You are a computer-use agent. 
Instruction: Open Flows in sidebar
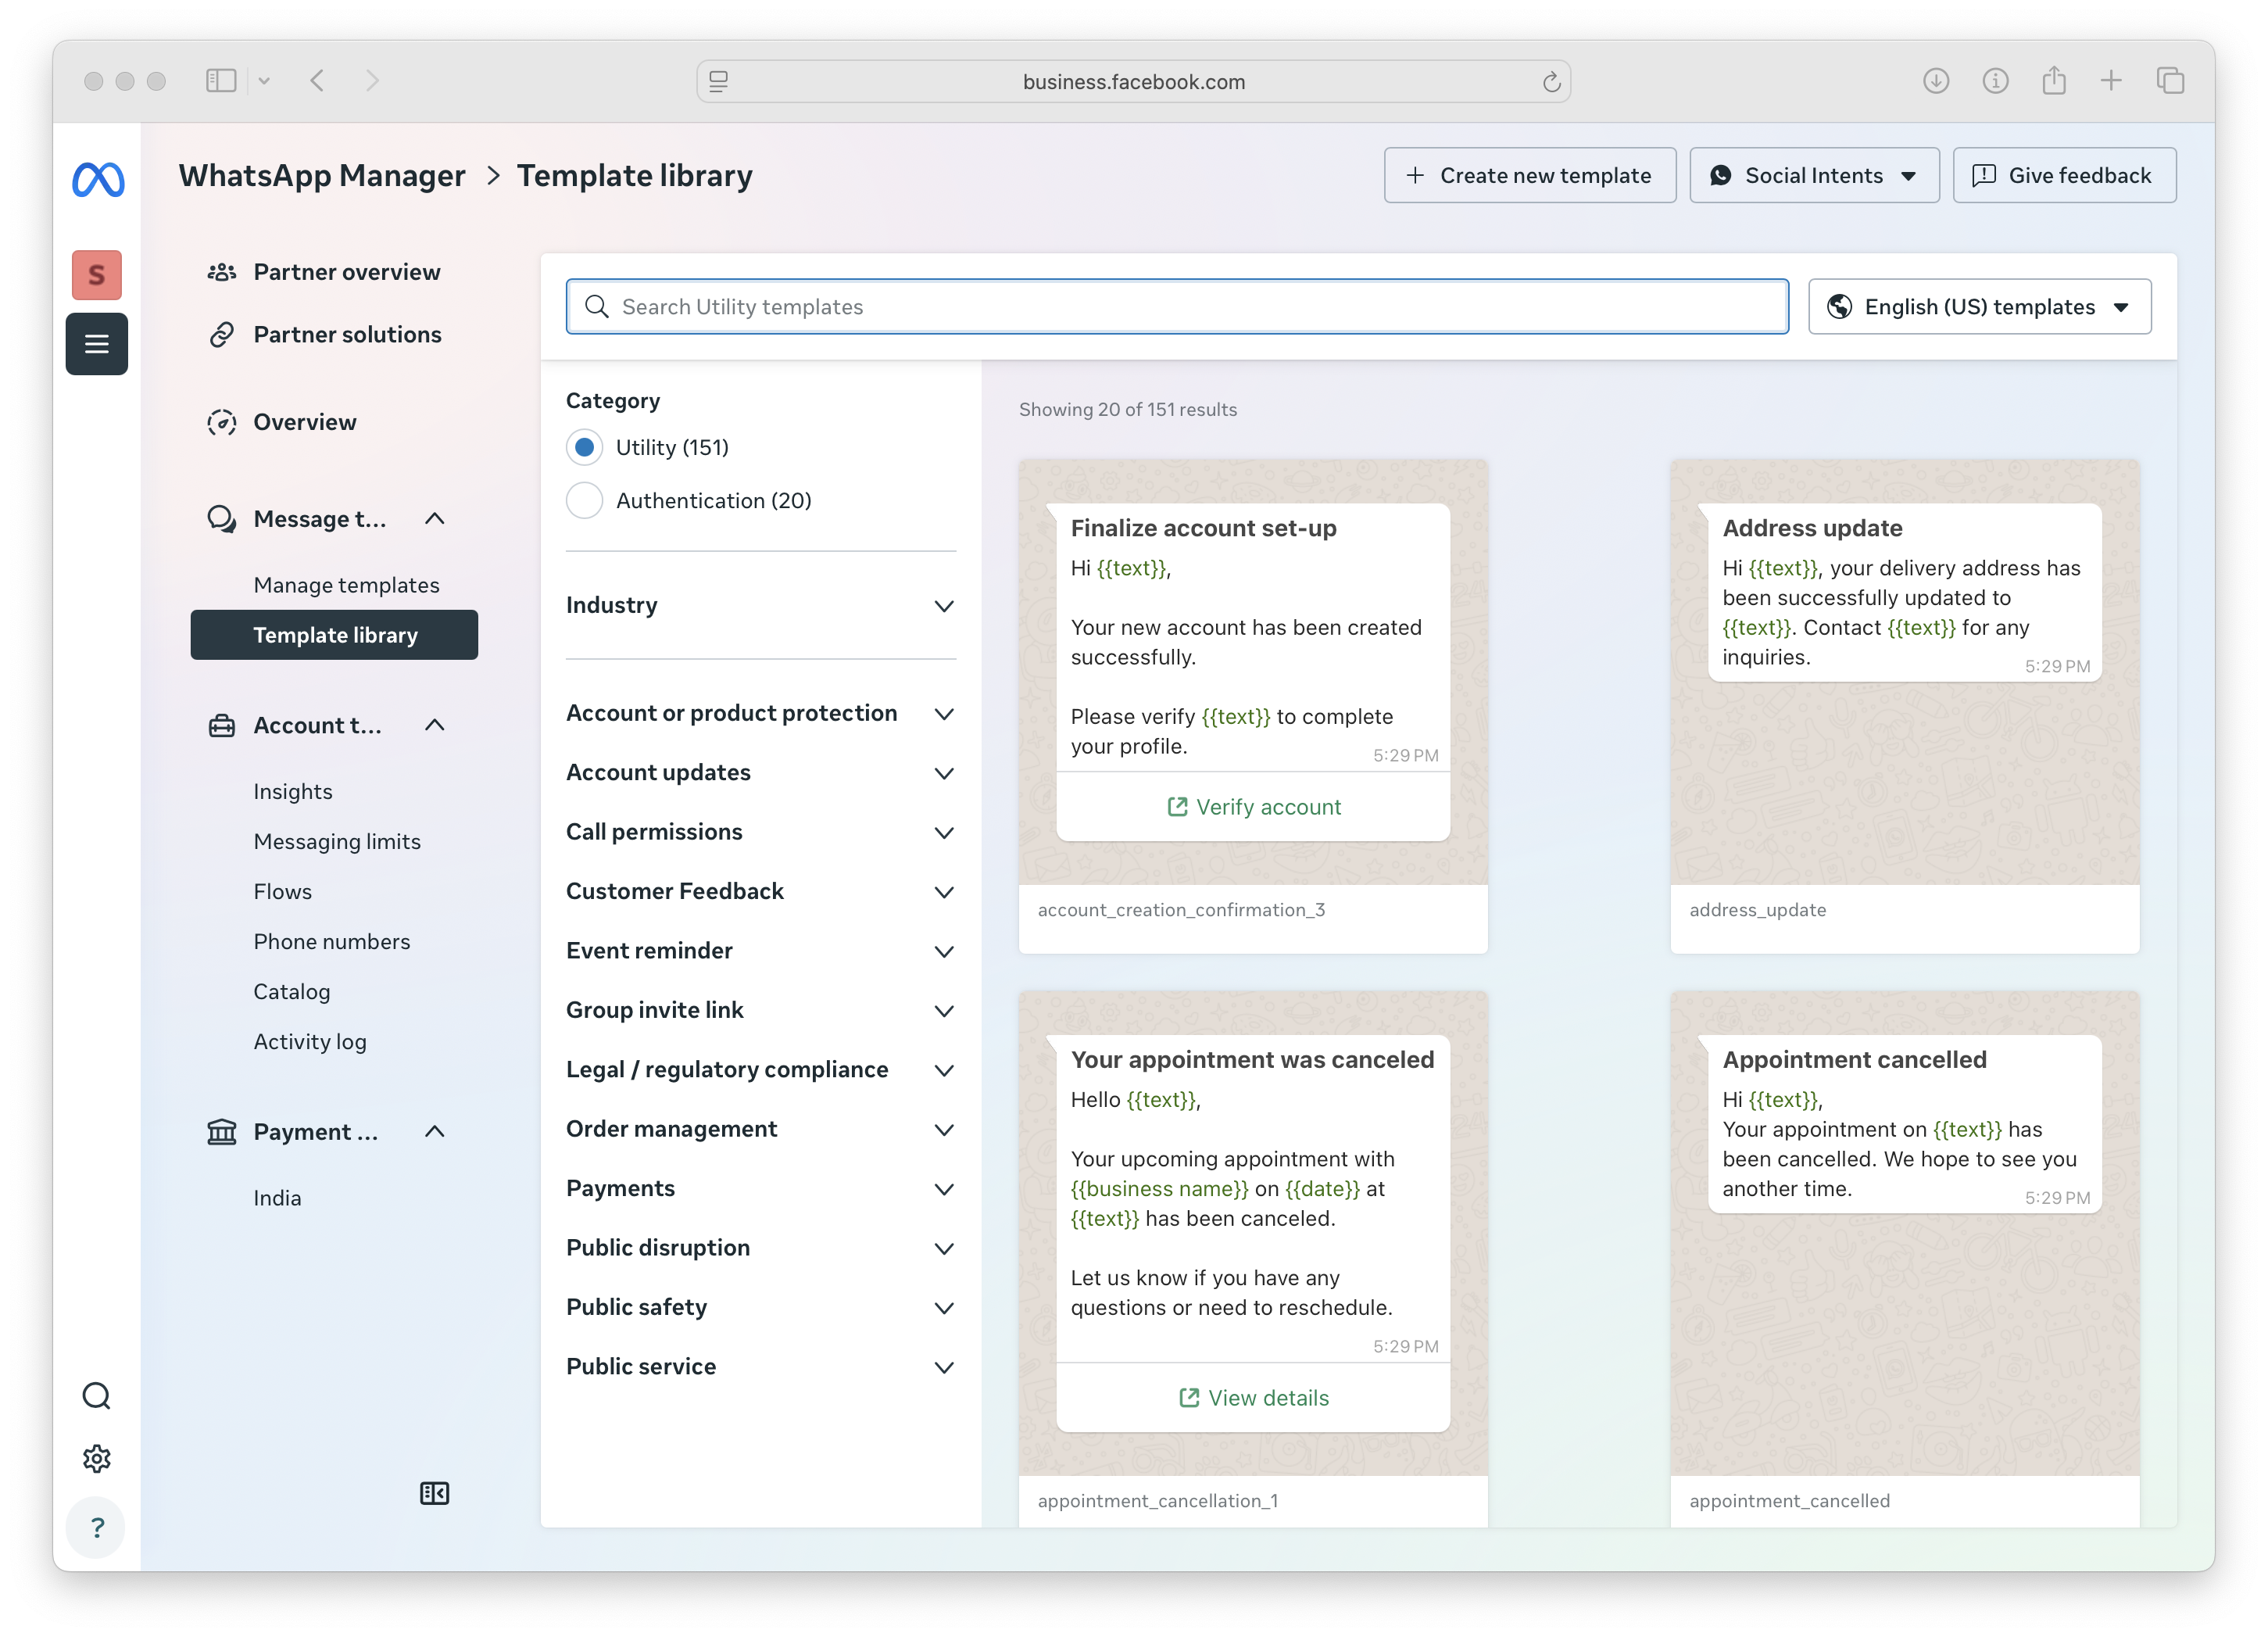282,891
